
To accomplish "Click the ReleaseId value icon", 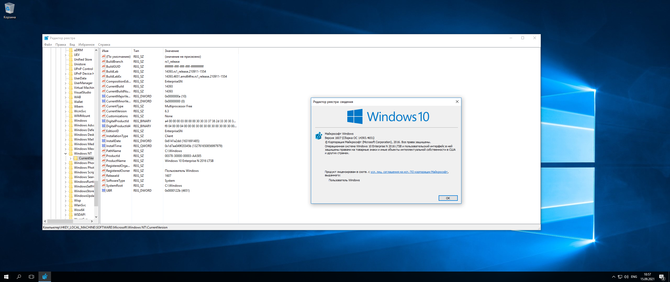I will coord(104,175).
